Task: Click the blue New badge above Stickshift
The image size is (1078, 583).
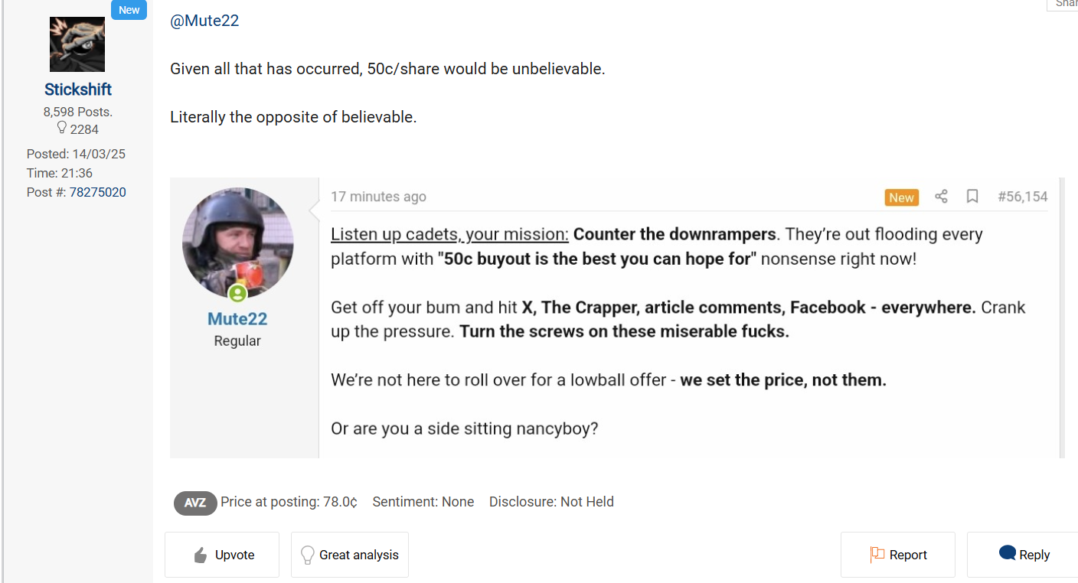Action: coord(129,10)
